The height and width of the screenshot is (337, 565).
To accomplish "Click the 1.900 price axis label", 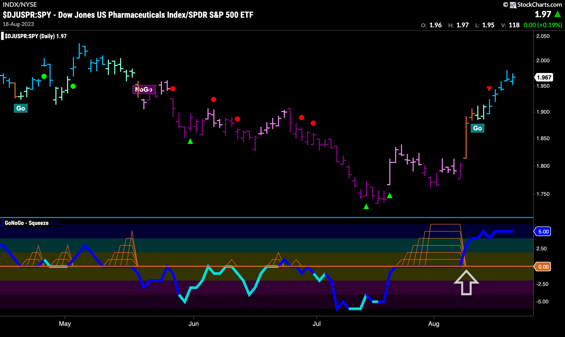I will pyautogui.click(x=543, y=112).
